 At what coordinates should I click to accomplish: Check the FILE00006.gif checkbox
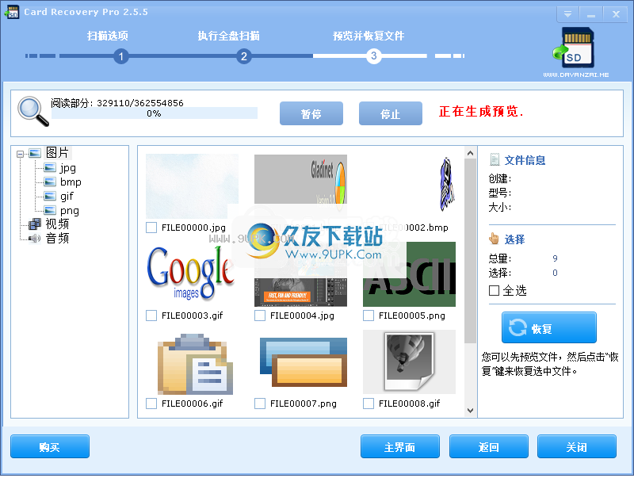point(151,404)
